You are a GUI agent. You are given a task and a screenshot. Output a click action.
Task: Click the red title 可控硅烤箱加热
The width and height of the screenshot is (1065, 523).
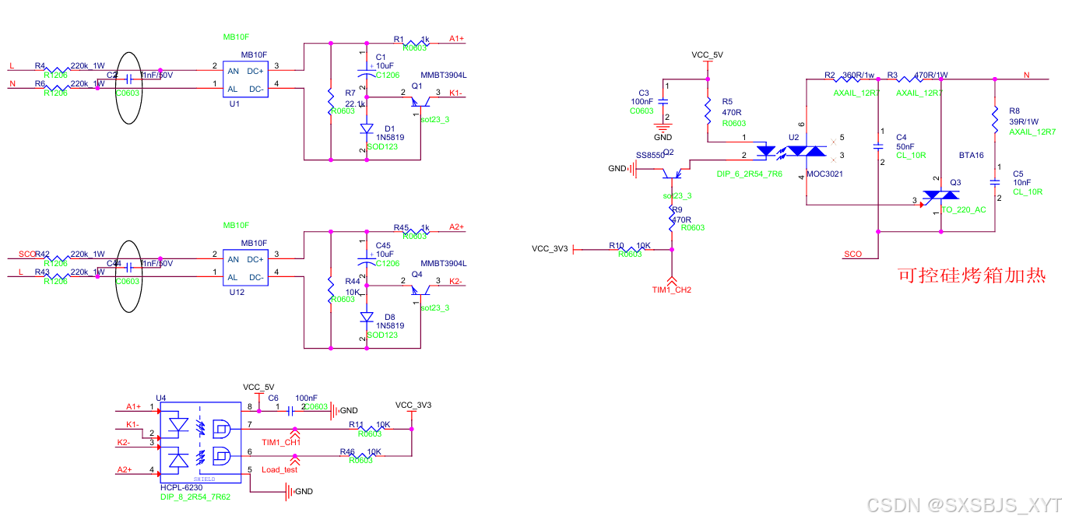tap(972, 276)
